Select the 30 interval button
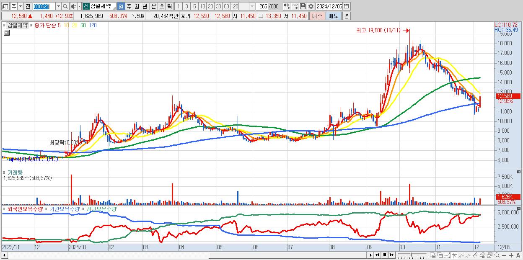 point(218,6)
